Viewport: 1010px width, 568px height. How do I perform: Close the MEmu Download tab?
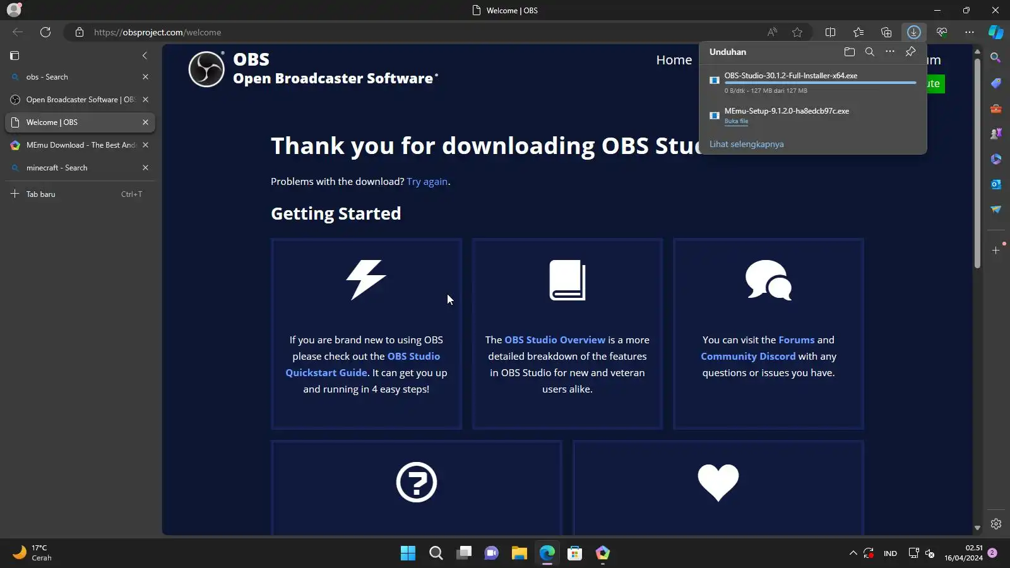[x=145, y=145]
